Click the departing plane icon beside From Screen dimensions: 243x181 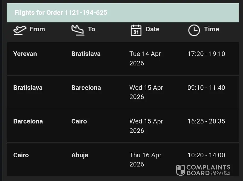20,30
